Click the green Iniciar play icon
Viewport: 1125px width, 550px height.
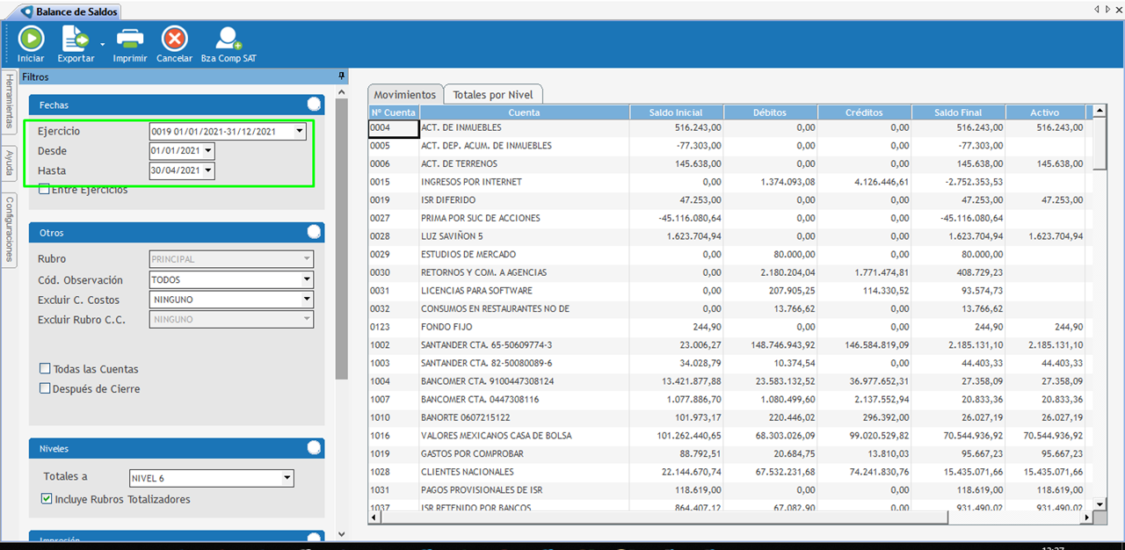pyautogui.click(x=31, y=39)
